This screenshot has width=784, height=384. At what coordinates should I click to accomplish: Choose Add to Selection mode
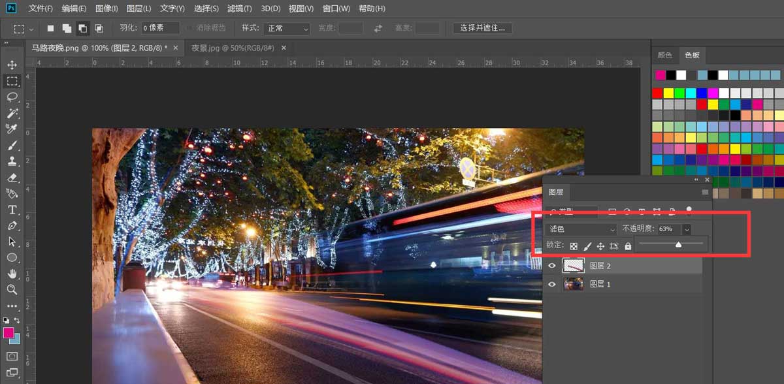click(x=67, y=28)
